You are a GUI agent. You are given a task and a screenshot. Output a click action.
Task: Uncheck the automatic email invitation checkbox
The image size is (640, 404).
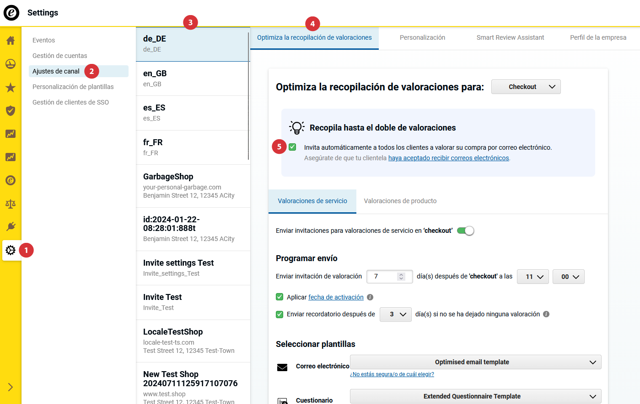pos(292,147)
